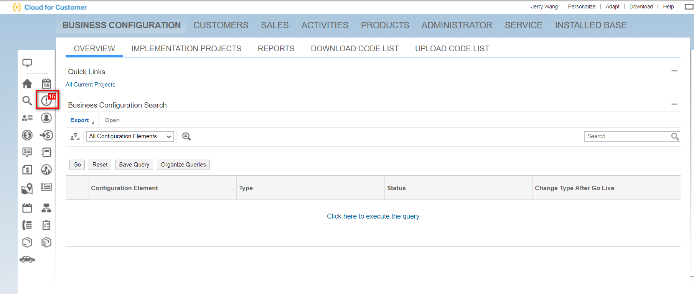Image resolution: width=694 pixels, height=294 pixels.
Task: Switch to UPLOAD CODE LIST tab
Action: pyautogui.click(x=452, y=49)
